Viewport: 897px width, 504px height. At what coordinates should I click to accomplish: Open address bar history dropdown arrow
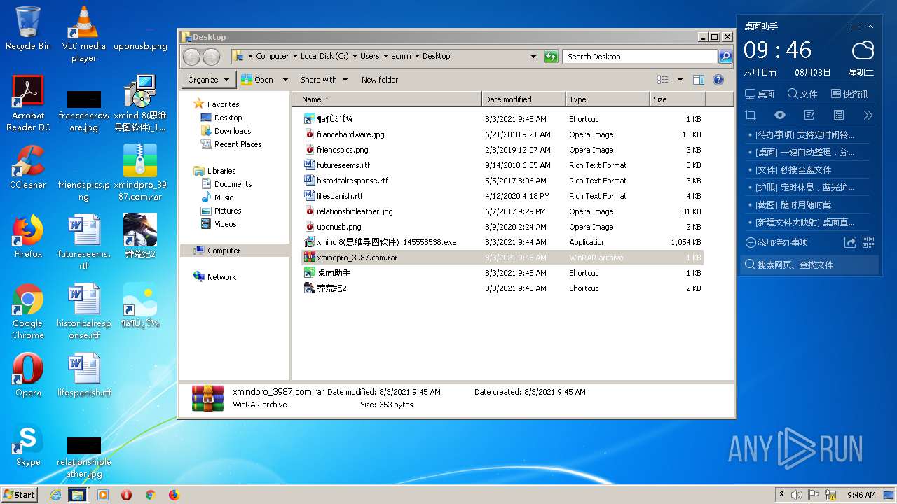533,57
